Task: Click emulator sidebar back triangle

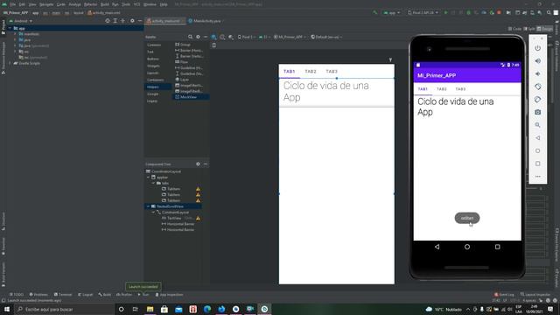Action: 537,138
